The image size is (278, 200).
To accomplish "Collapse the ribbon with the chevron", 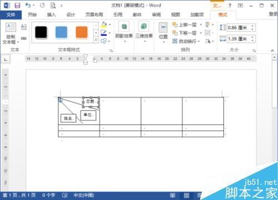I will [x=272, y=50].
